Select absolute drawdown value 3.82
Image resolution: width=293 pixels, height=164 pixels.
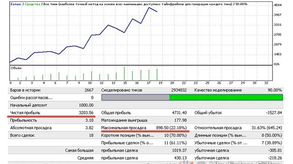pyautogui.click(x=89, y=128)
